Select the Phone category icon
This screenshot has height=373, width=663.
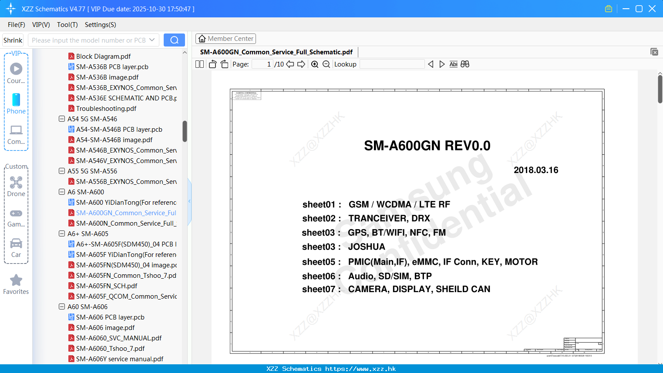(x=16, y=104)
